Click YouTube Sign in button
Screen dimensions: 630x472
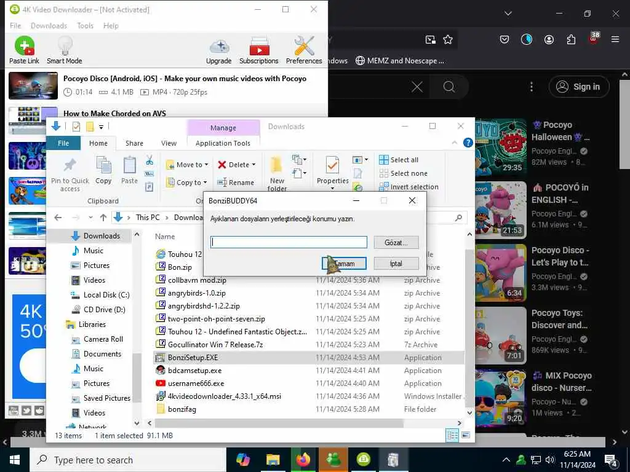(579, 87)
